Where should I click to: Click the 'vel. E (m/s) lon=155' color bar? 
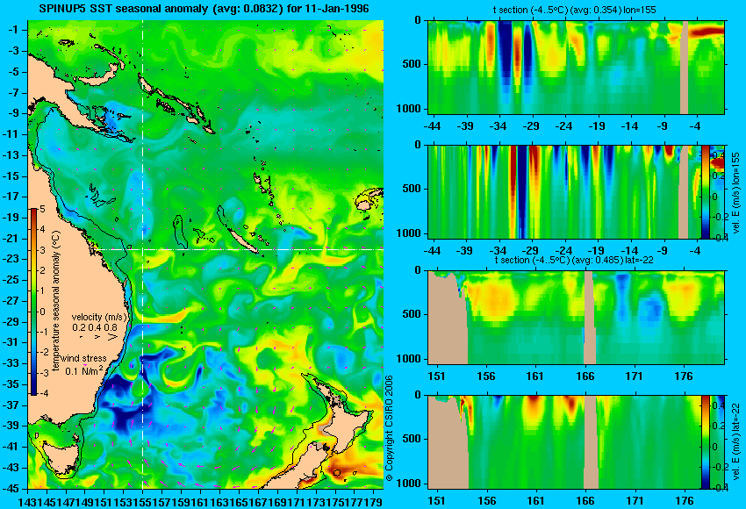point(706,191)
